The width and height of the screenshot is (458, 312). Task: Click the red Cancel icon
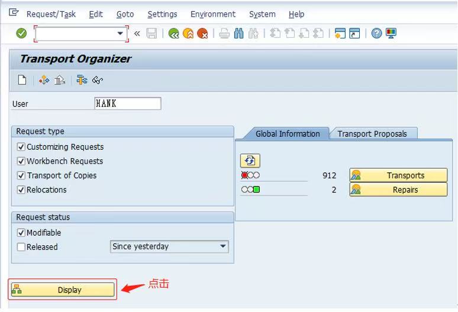202,33
